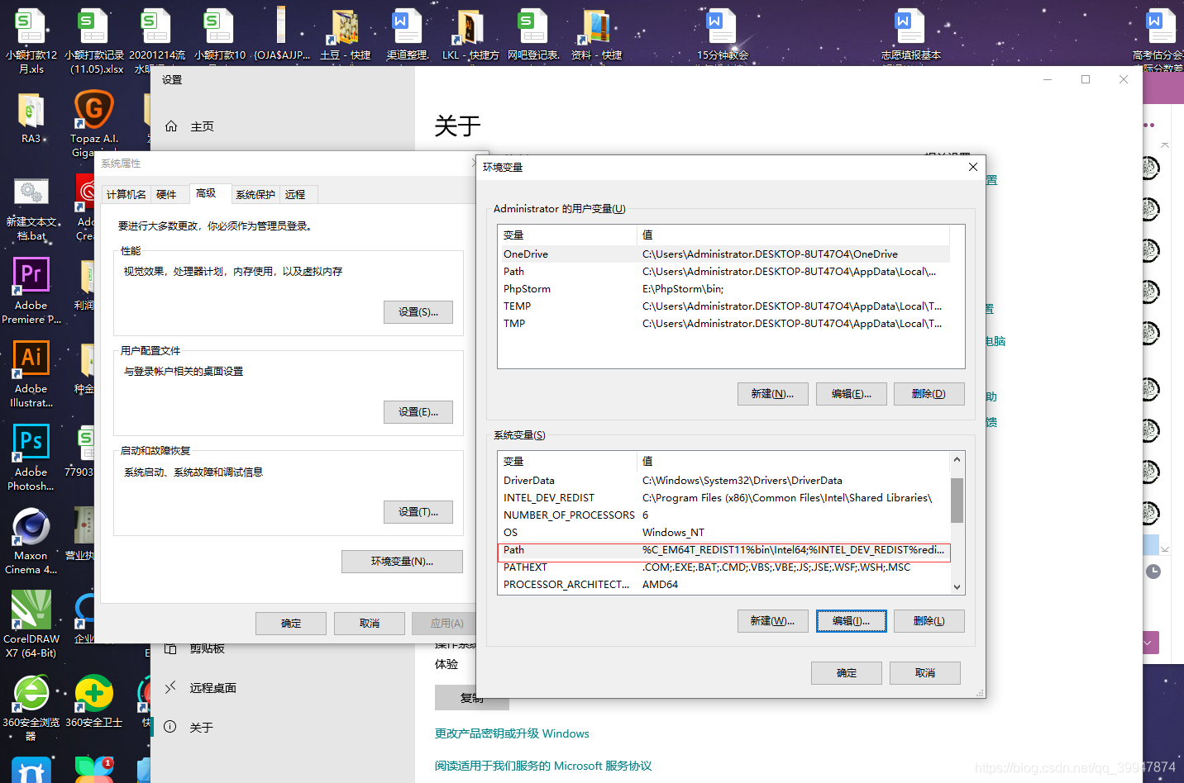Select the DriverData system variable row

click(x=724, y=481)
